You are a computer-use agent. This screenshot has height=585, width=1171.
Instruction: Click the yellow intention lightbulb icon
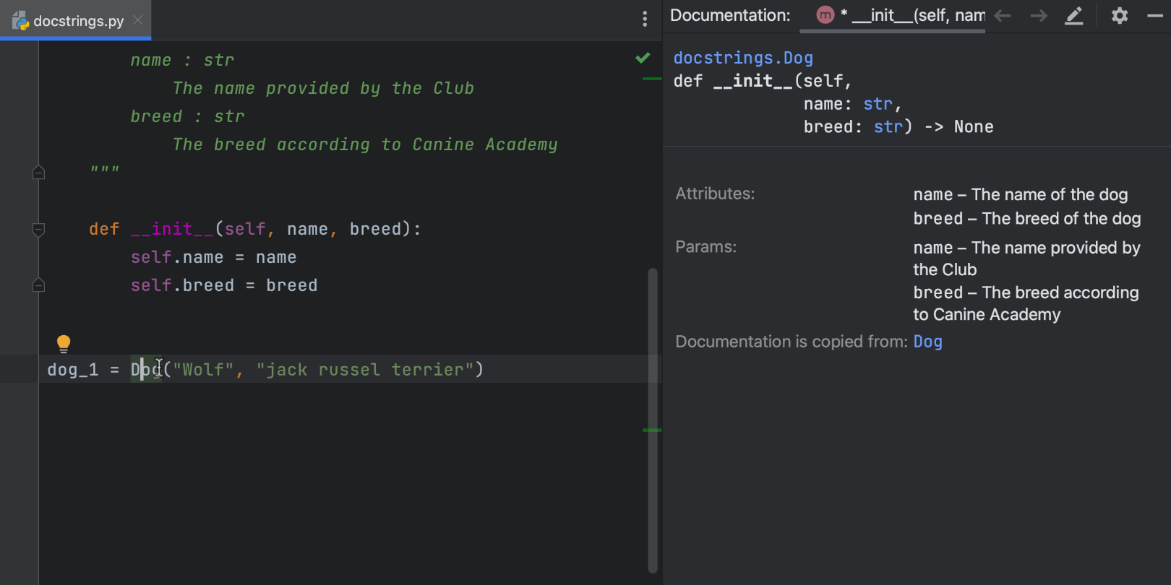[x=64, y=343]
